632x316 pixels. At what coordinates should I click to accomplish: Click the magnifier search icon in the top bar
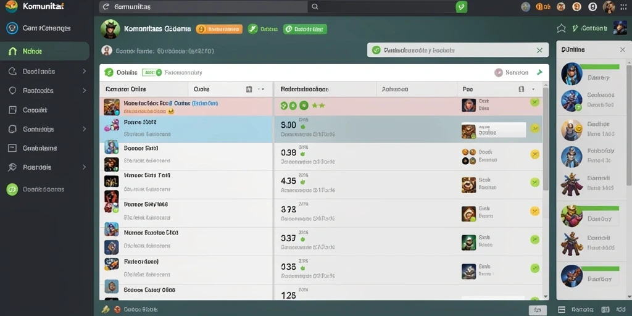pos(315,6)
